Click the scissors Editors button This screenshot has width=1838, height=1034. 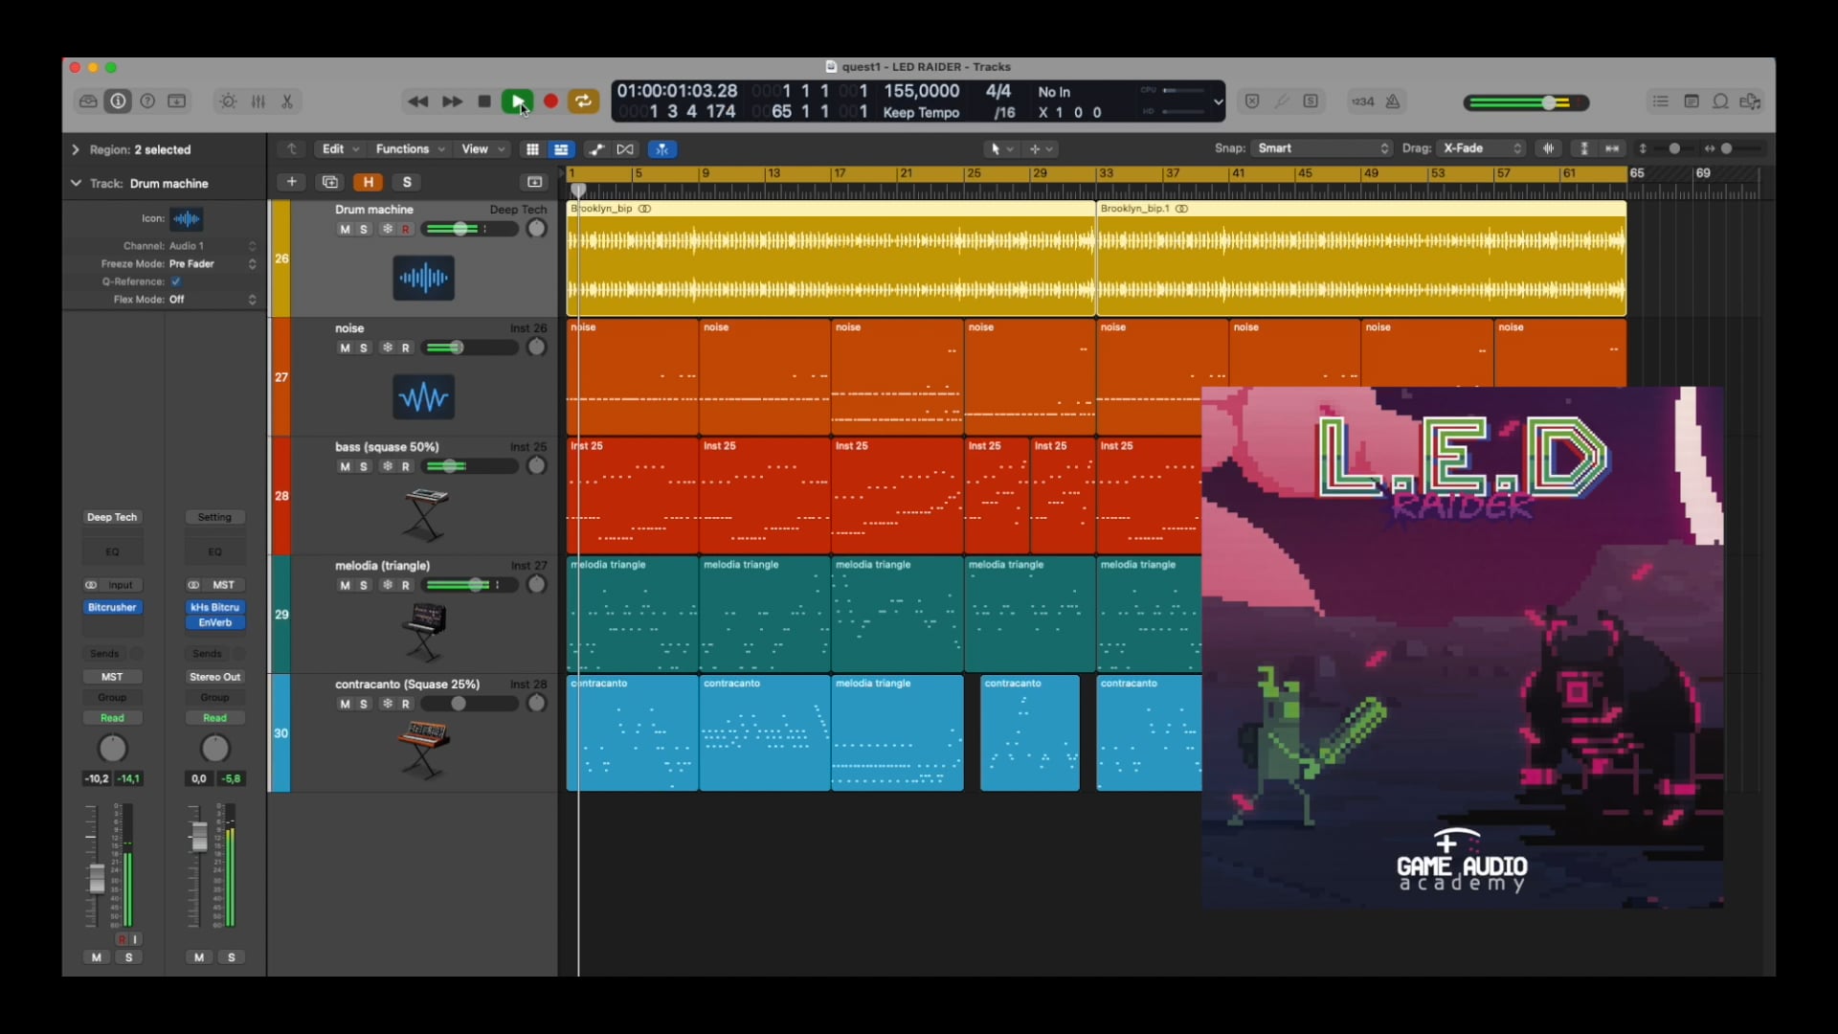(287, 101)
